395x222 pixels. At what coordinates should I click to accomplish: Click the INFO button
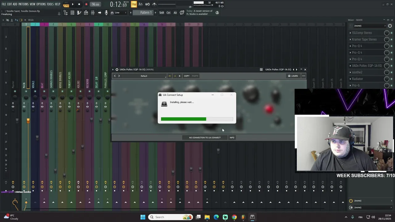click(x=232, y=138)
